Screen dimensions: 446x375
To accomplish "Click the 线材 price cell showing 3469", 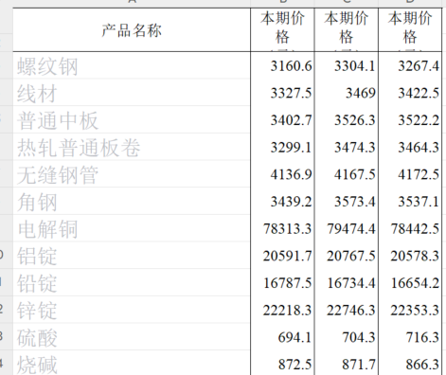I will point(347,93).
